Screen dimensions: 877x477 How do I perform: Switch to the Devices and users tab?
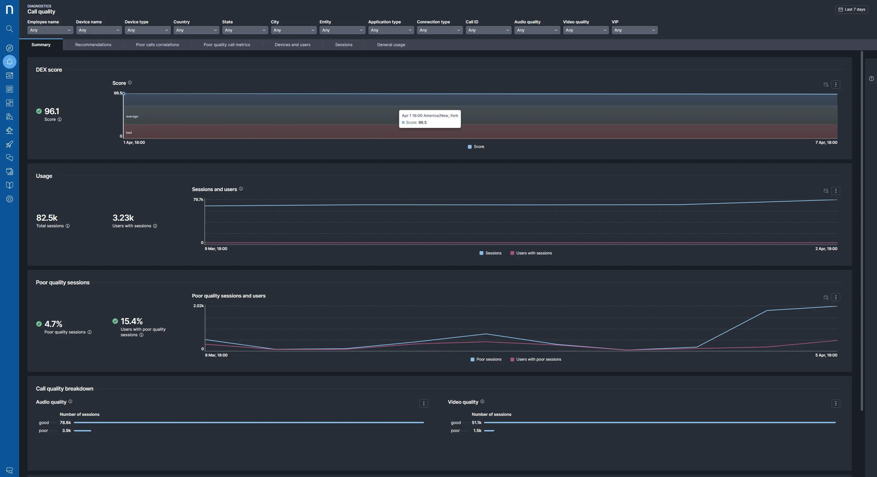point(292,45)
